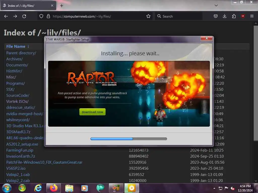Open network status tray icon
The width and height of the screenshot is (258, 193).
220,188
